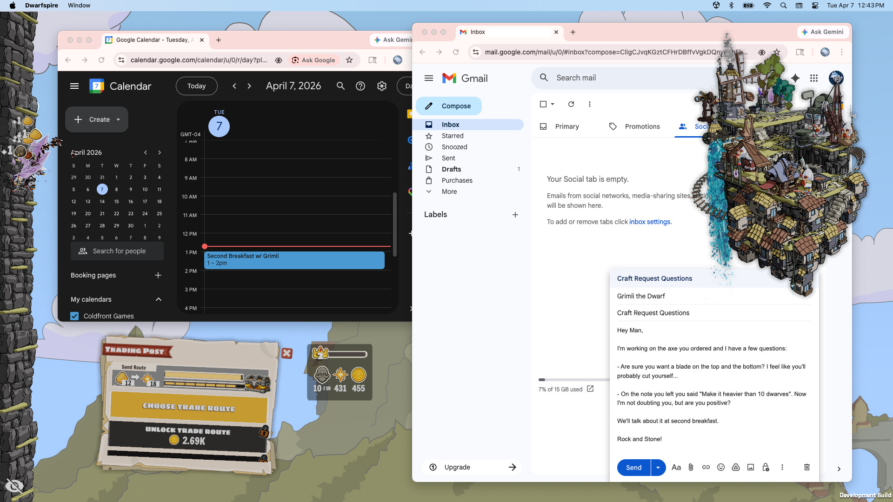Viewport: 893px width, 502px height.
Task: Click the Search mail field
Action: [x=623, y=78]
